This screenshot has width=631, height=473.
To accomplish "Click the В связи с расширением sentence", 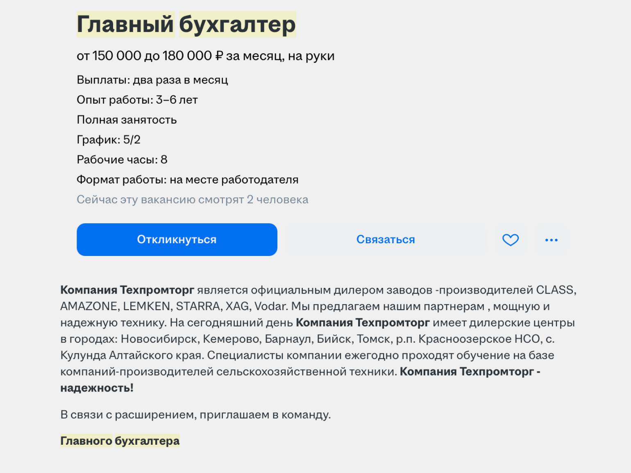I will click(x=195, y=415).
